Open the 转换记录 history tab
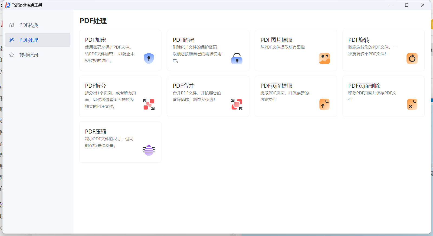 (29, 55)
